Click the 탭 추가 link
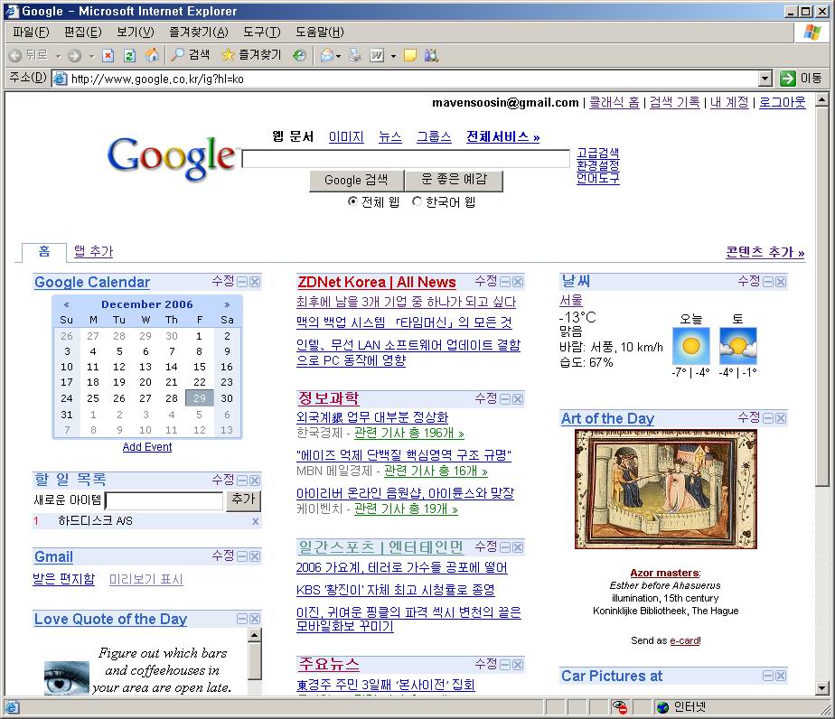The image size is (835, 719). 94,251
